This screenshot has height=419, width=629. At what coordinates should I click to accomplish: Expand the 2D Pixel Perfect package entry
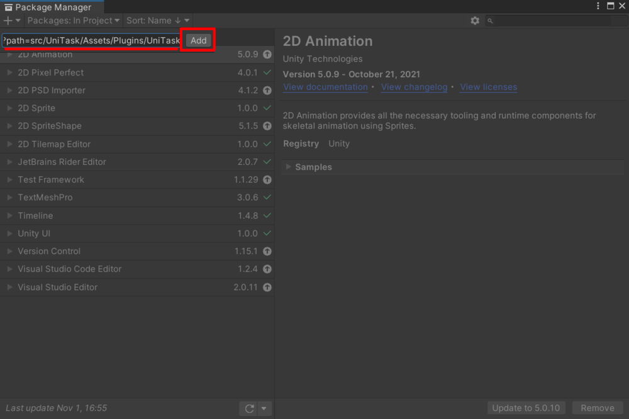[9, 73]
